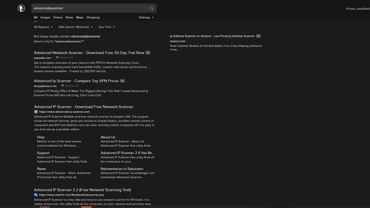Expand the Any Time filter dropdown
Viewport: 370px width, 208px height.
click(x=106, y=27)
